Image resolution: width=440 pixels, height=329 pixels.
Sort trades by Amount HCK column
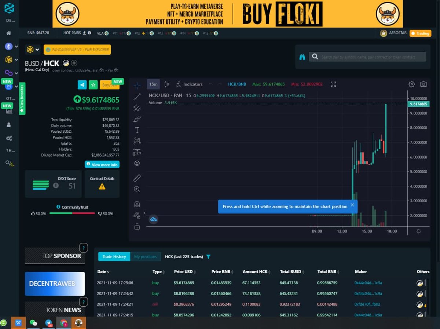point(256,272)
